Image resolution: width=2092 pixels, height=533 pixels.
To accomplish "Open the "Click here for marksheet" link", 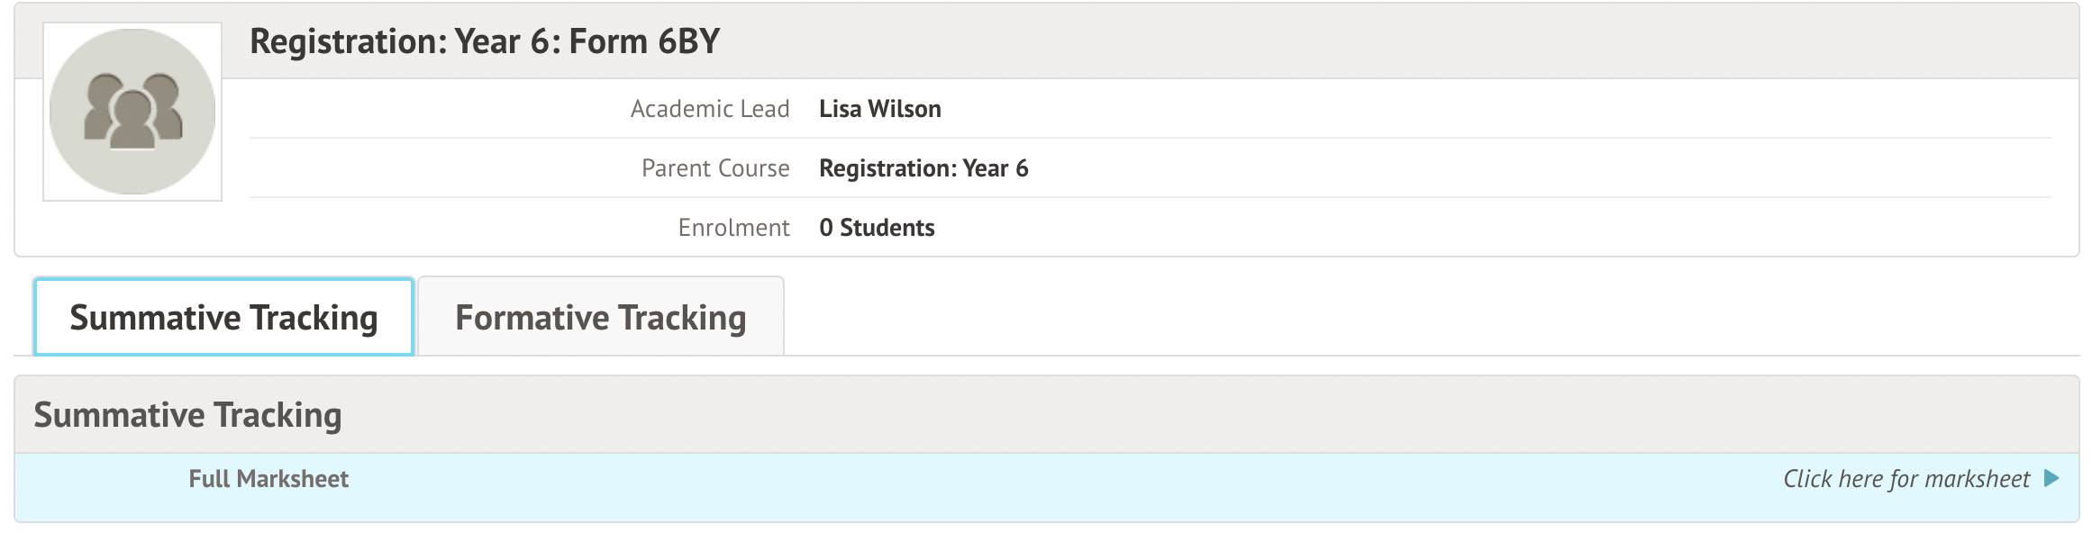I will pos(1906,479).
